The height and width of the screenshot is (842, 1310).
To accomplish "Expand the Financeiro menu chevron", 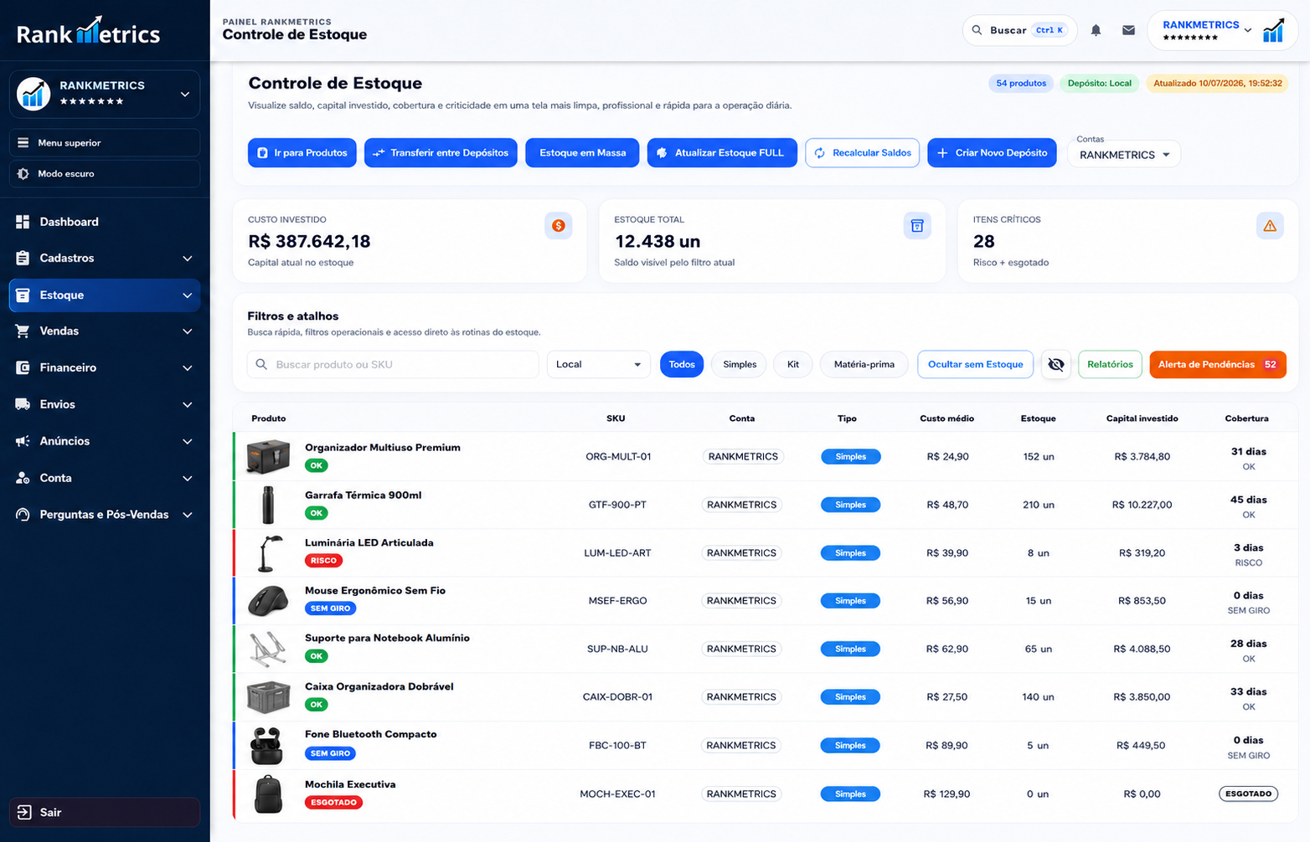I will [188, 368].
